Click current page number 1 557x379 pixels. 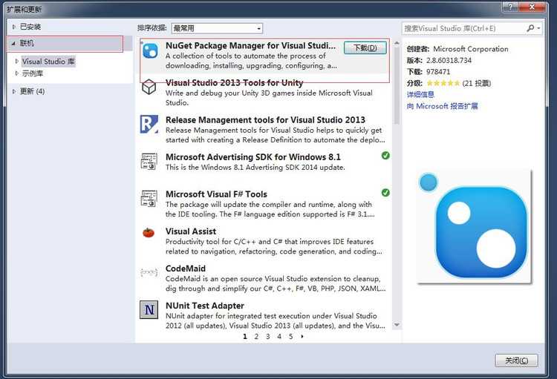pos(245,337)
